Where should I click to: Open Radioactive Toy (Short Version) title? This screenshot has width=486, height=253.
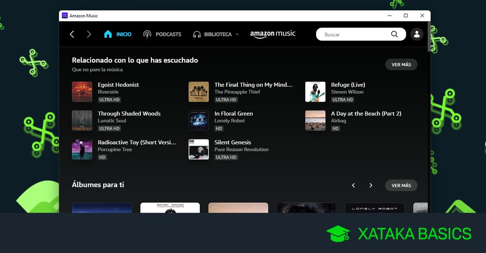pyautogui.click(x=137, y=142)
